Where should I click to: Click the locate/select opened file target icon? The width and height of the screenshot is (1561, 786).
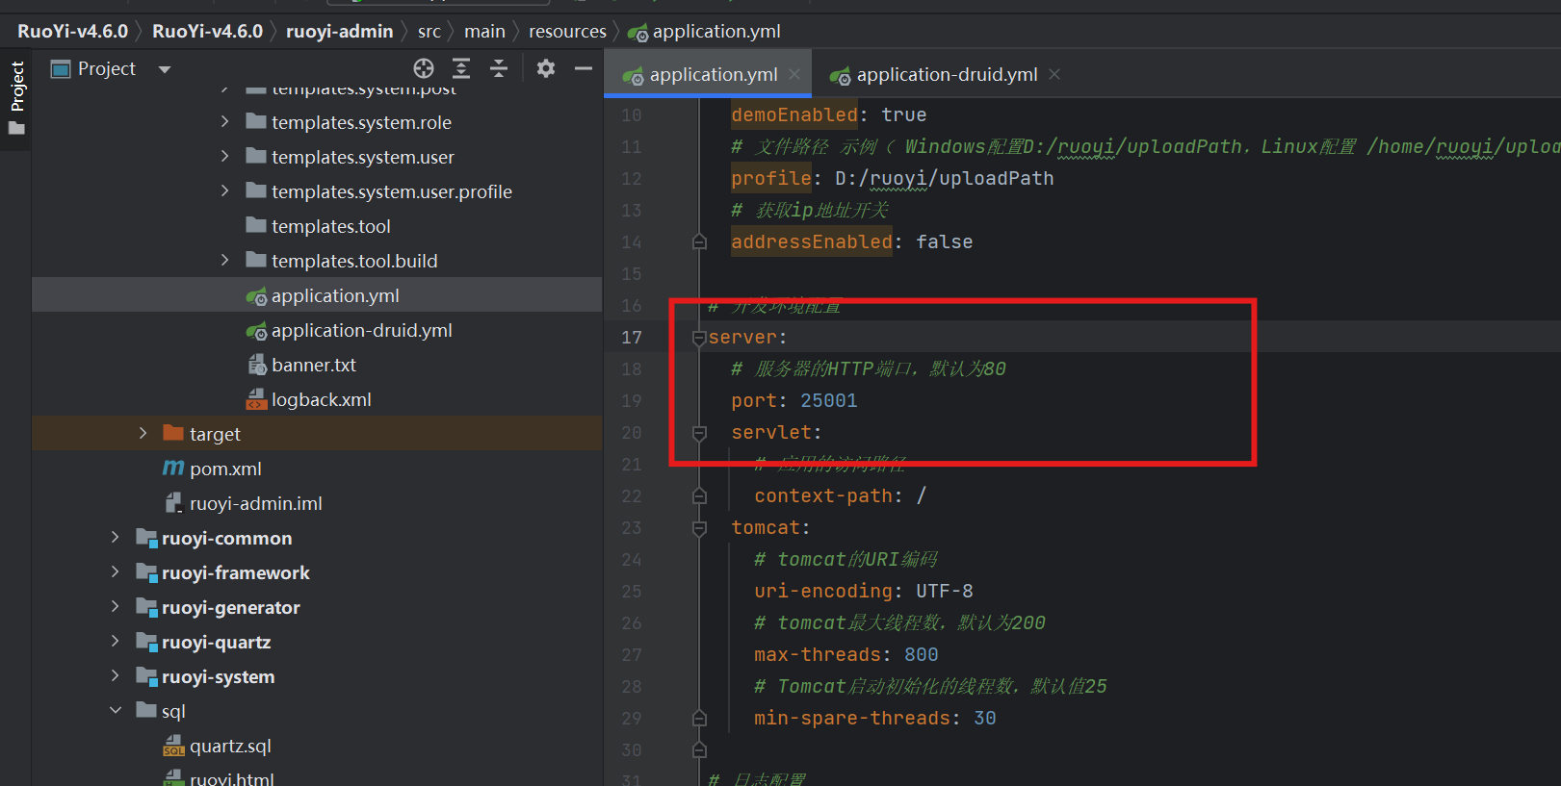[x=424, y=68]
